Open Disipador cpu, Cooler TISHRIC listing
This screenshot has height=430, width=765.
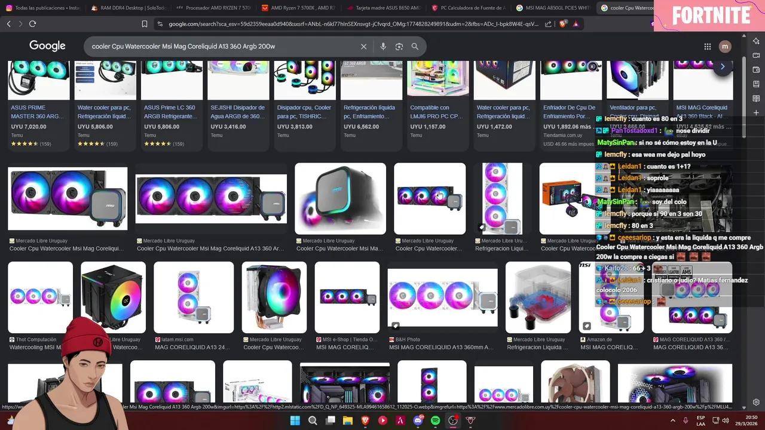tap(305, 105)
